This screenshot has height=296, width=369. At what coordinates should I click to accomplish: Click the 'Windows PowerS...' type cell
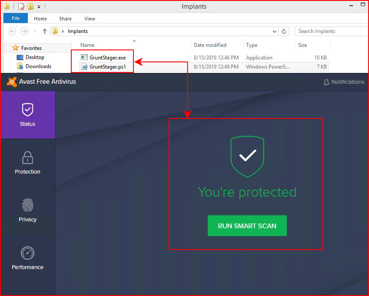click(x=268, y=67)
